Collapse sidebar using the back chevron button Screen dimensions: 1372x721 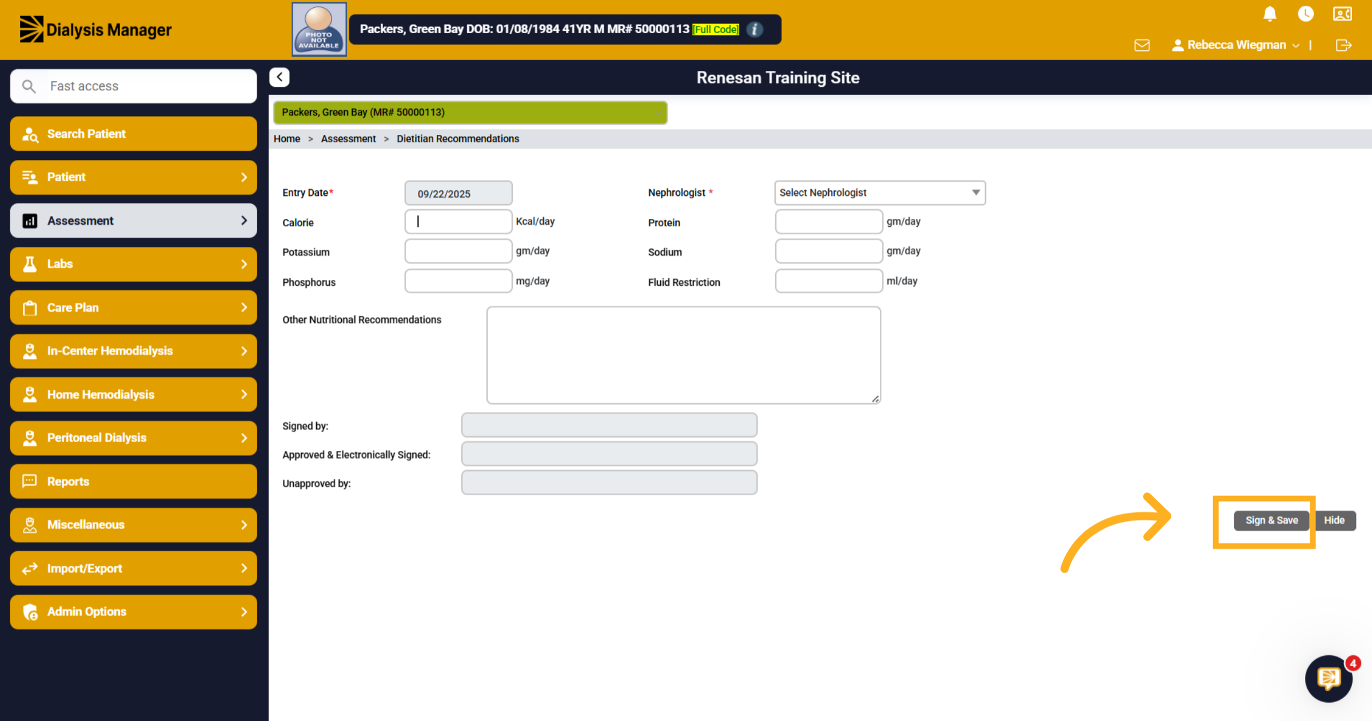pos(280,77)
